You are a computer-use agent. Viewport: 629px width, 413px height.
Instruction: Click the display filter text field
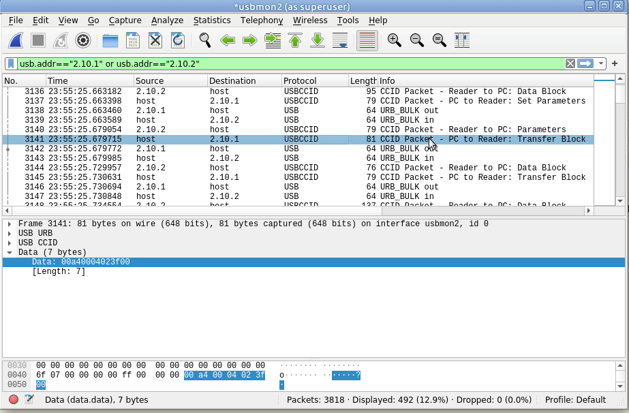(x=291, y=64)
